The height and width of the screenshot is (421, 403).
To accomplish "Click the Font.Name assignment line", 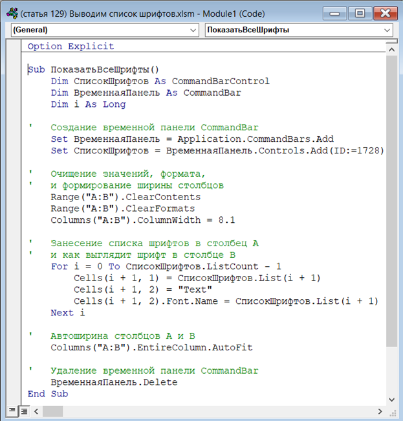I will [x=226, y=301].
